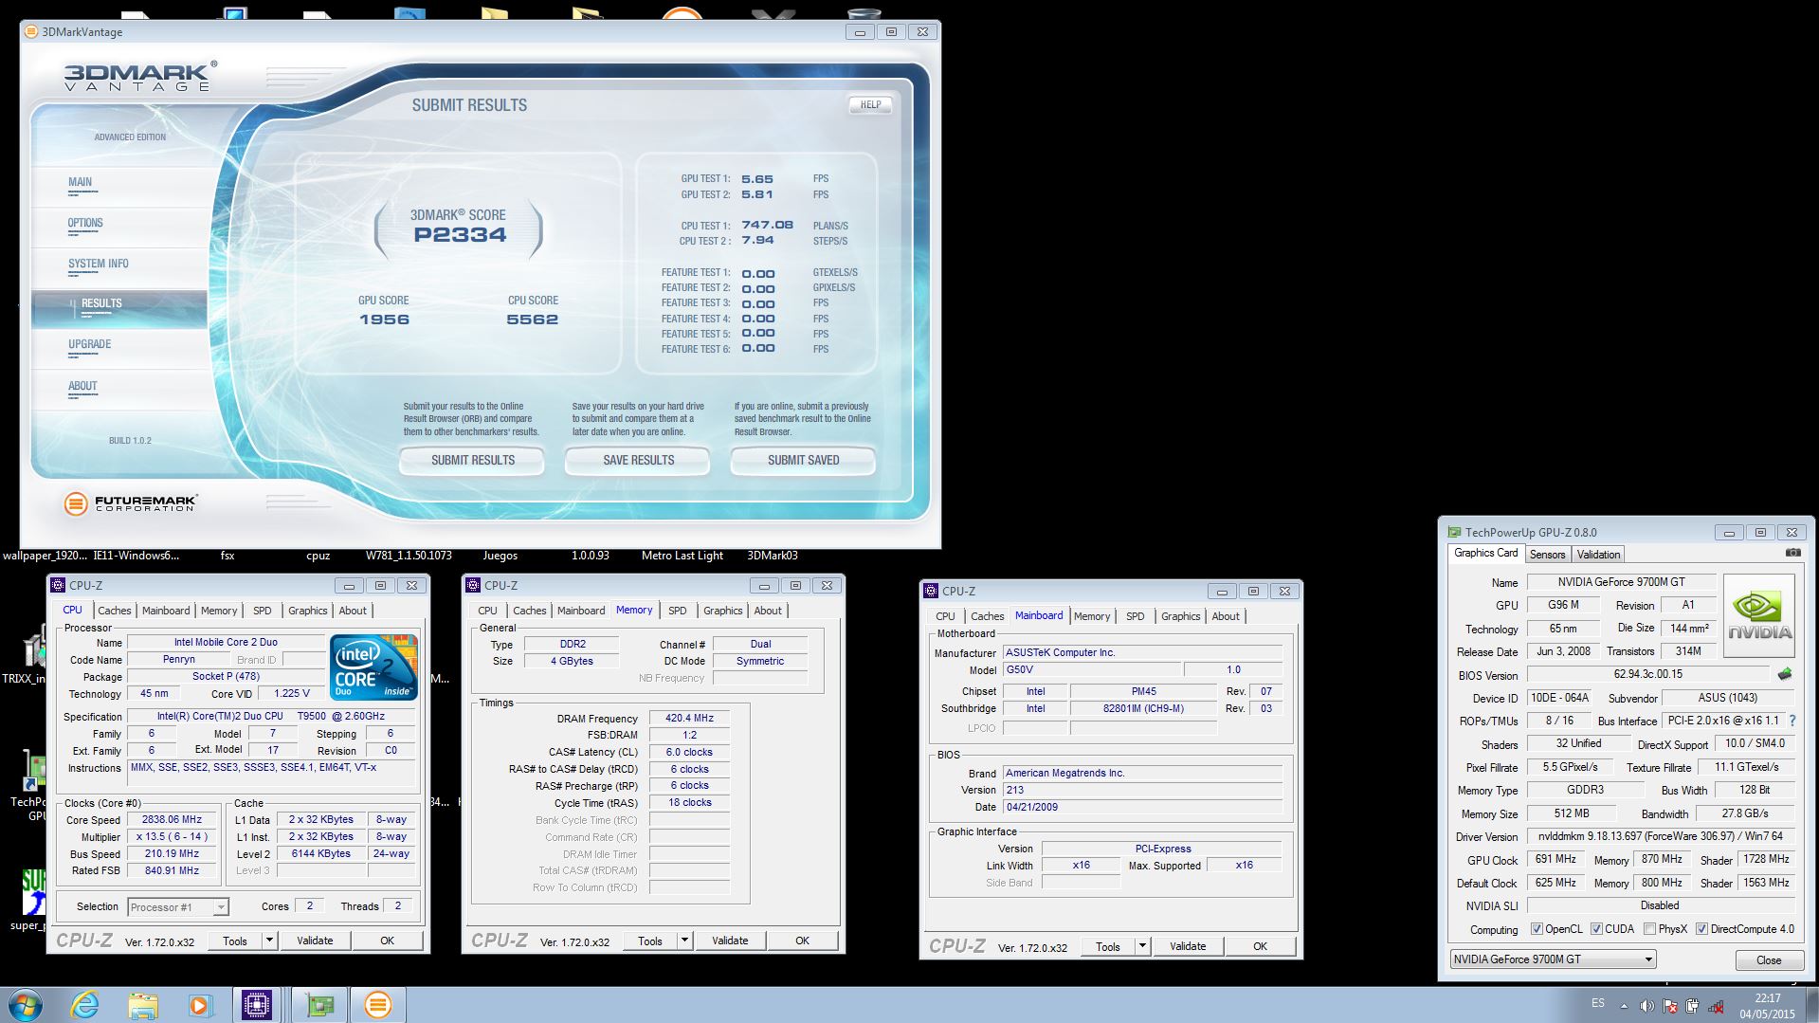This screenshot has width=1819, height=1023.
Task: Switch to Sensors tab in GPU-Z
Action: (1547, 555)
